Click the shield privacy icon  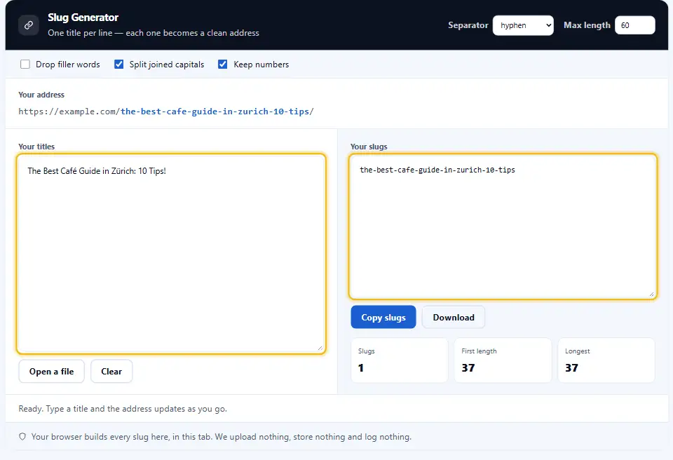tap(22, 437)
